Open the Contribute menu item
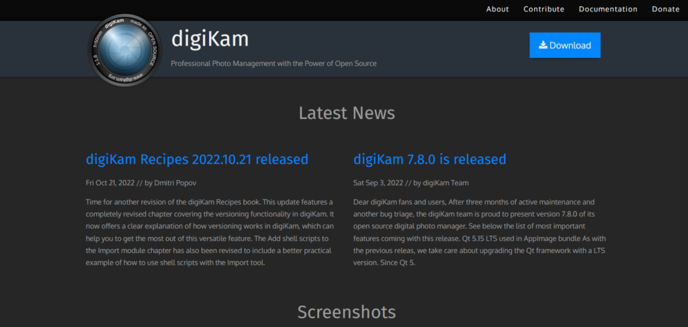The image size is (688, 327). click(544, 9)
